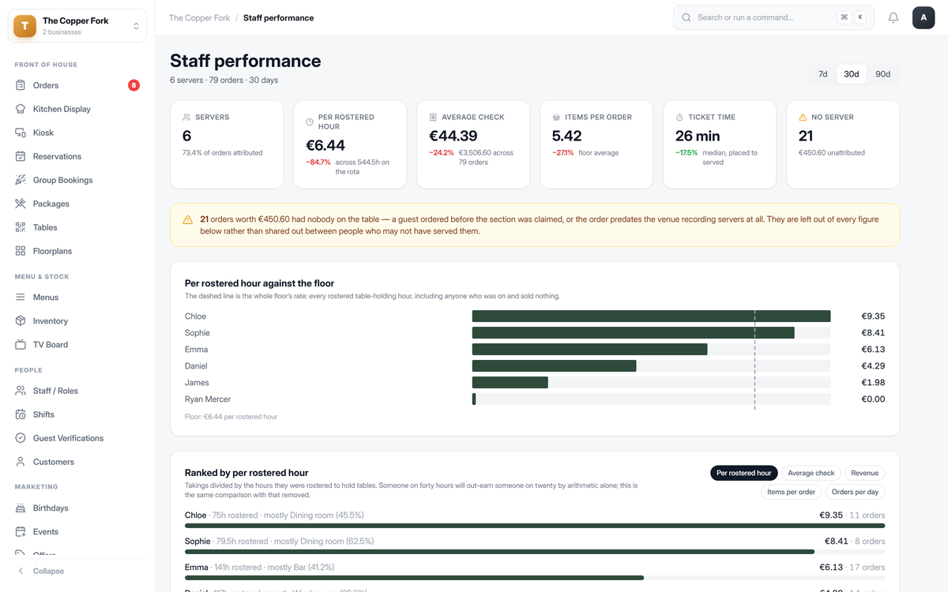948x592 pixels.
Task: Click the Copper Fork orange T logo
Action: tap(25, 26)
